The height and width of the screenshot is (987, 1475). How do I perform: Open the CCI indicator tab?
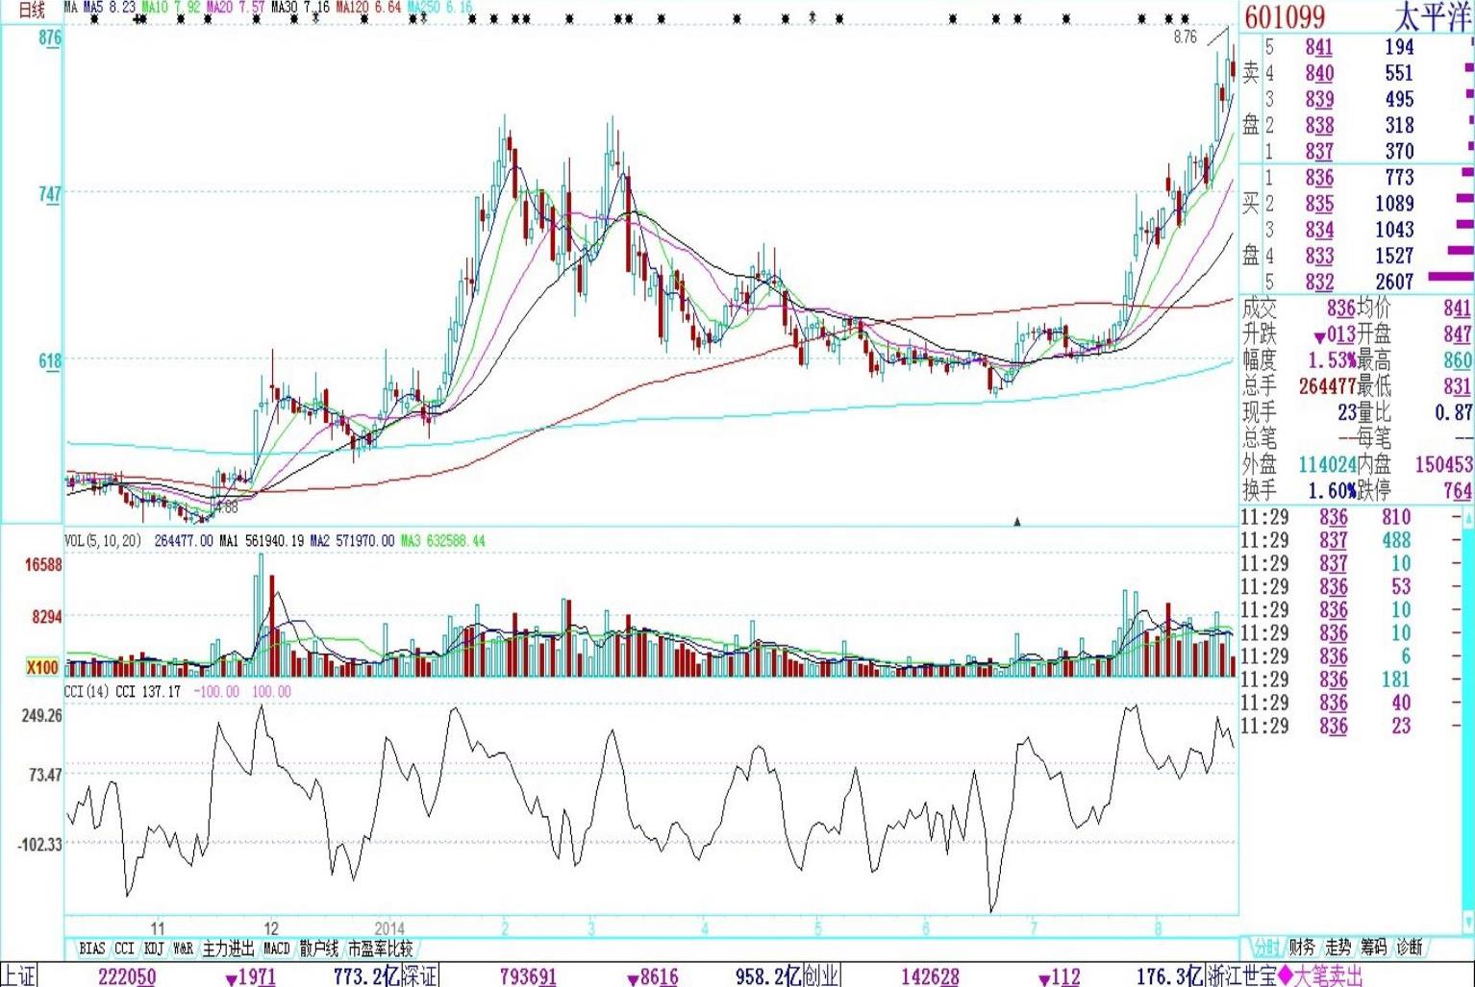[x=124, y=949]
